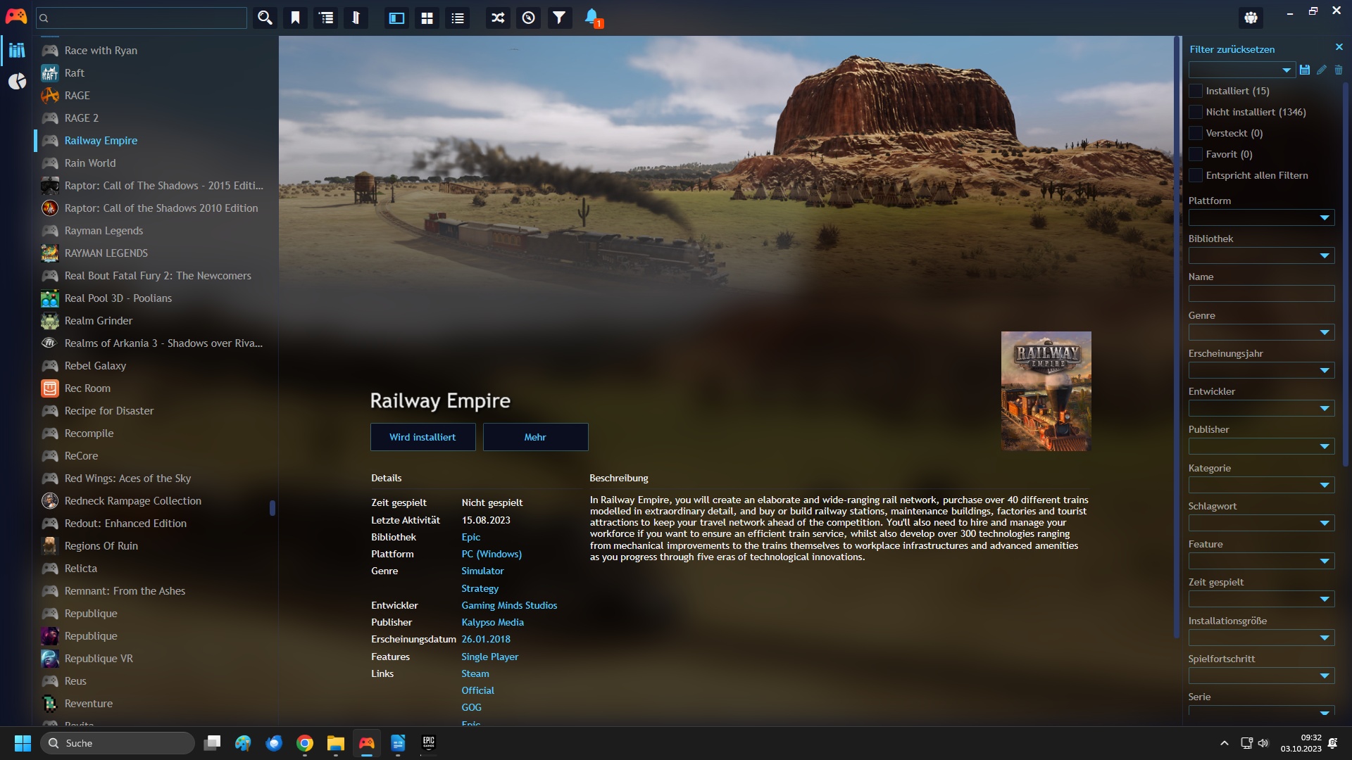The height and width of the screenshot is (760, 1352).
Task: Save the current filter preset with the floppy icon
Action: [x=1305, y=70]
